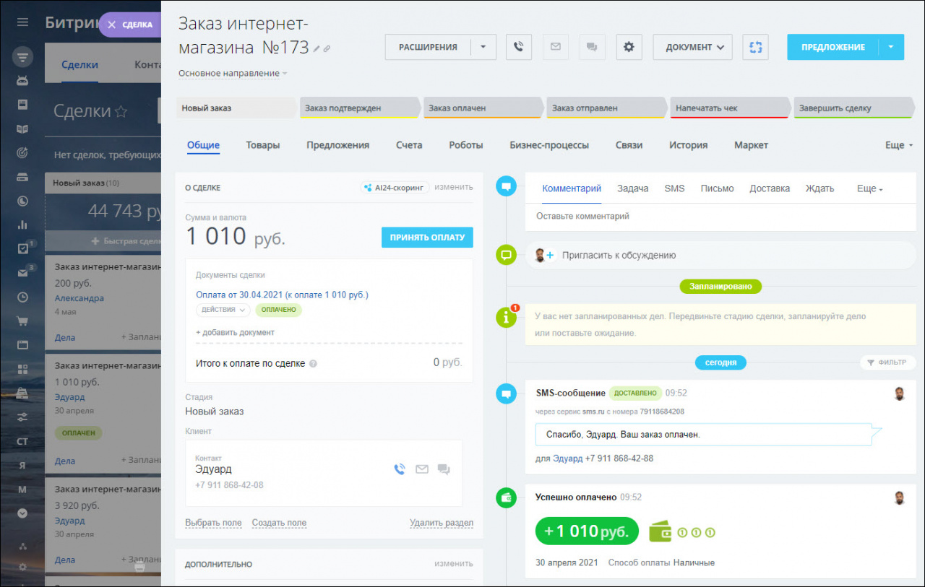
Task: Message Эдуард via contact chat icon
Action: tap(444, 469)
